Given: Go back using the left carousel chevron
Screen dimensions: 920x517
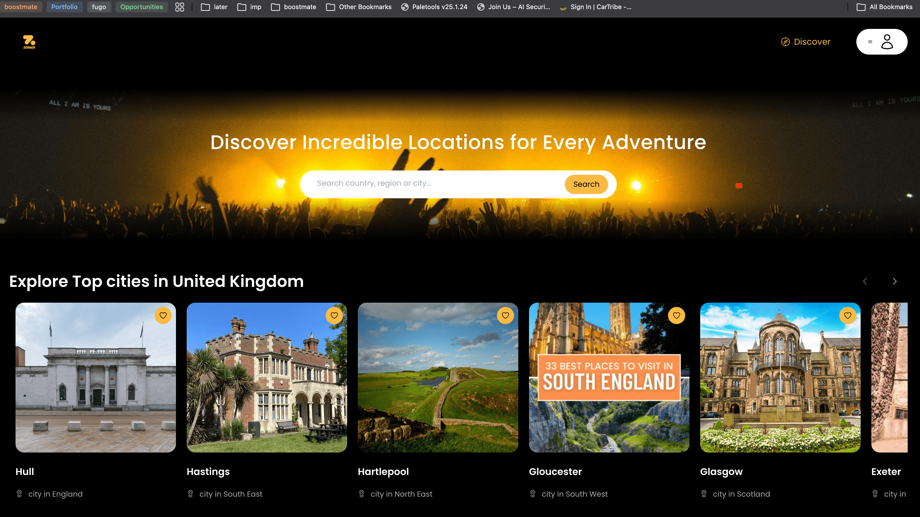Looking at the screenshot, I should (865, 281).
